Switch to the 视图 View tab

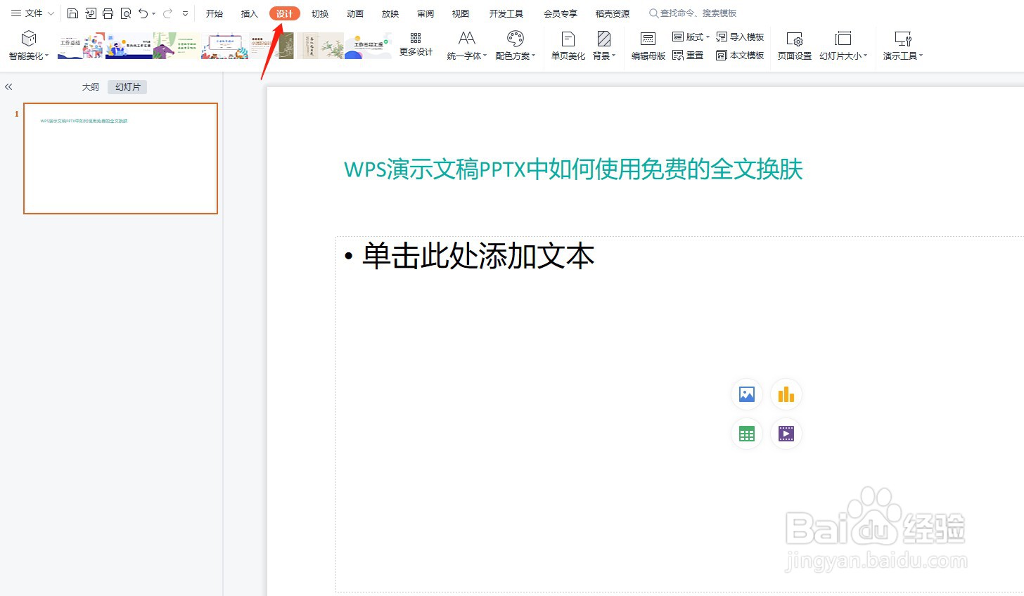tap(461, 13)
